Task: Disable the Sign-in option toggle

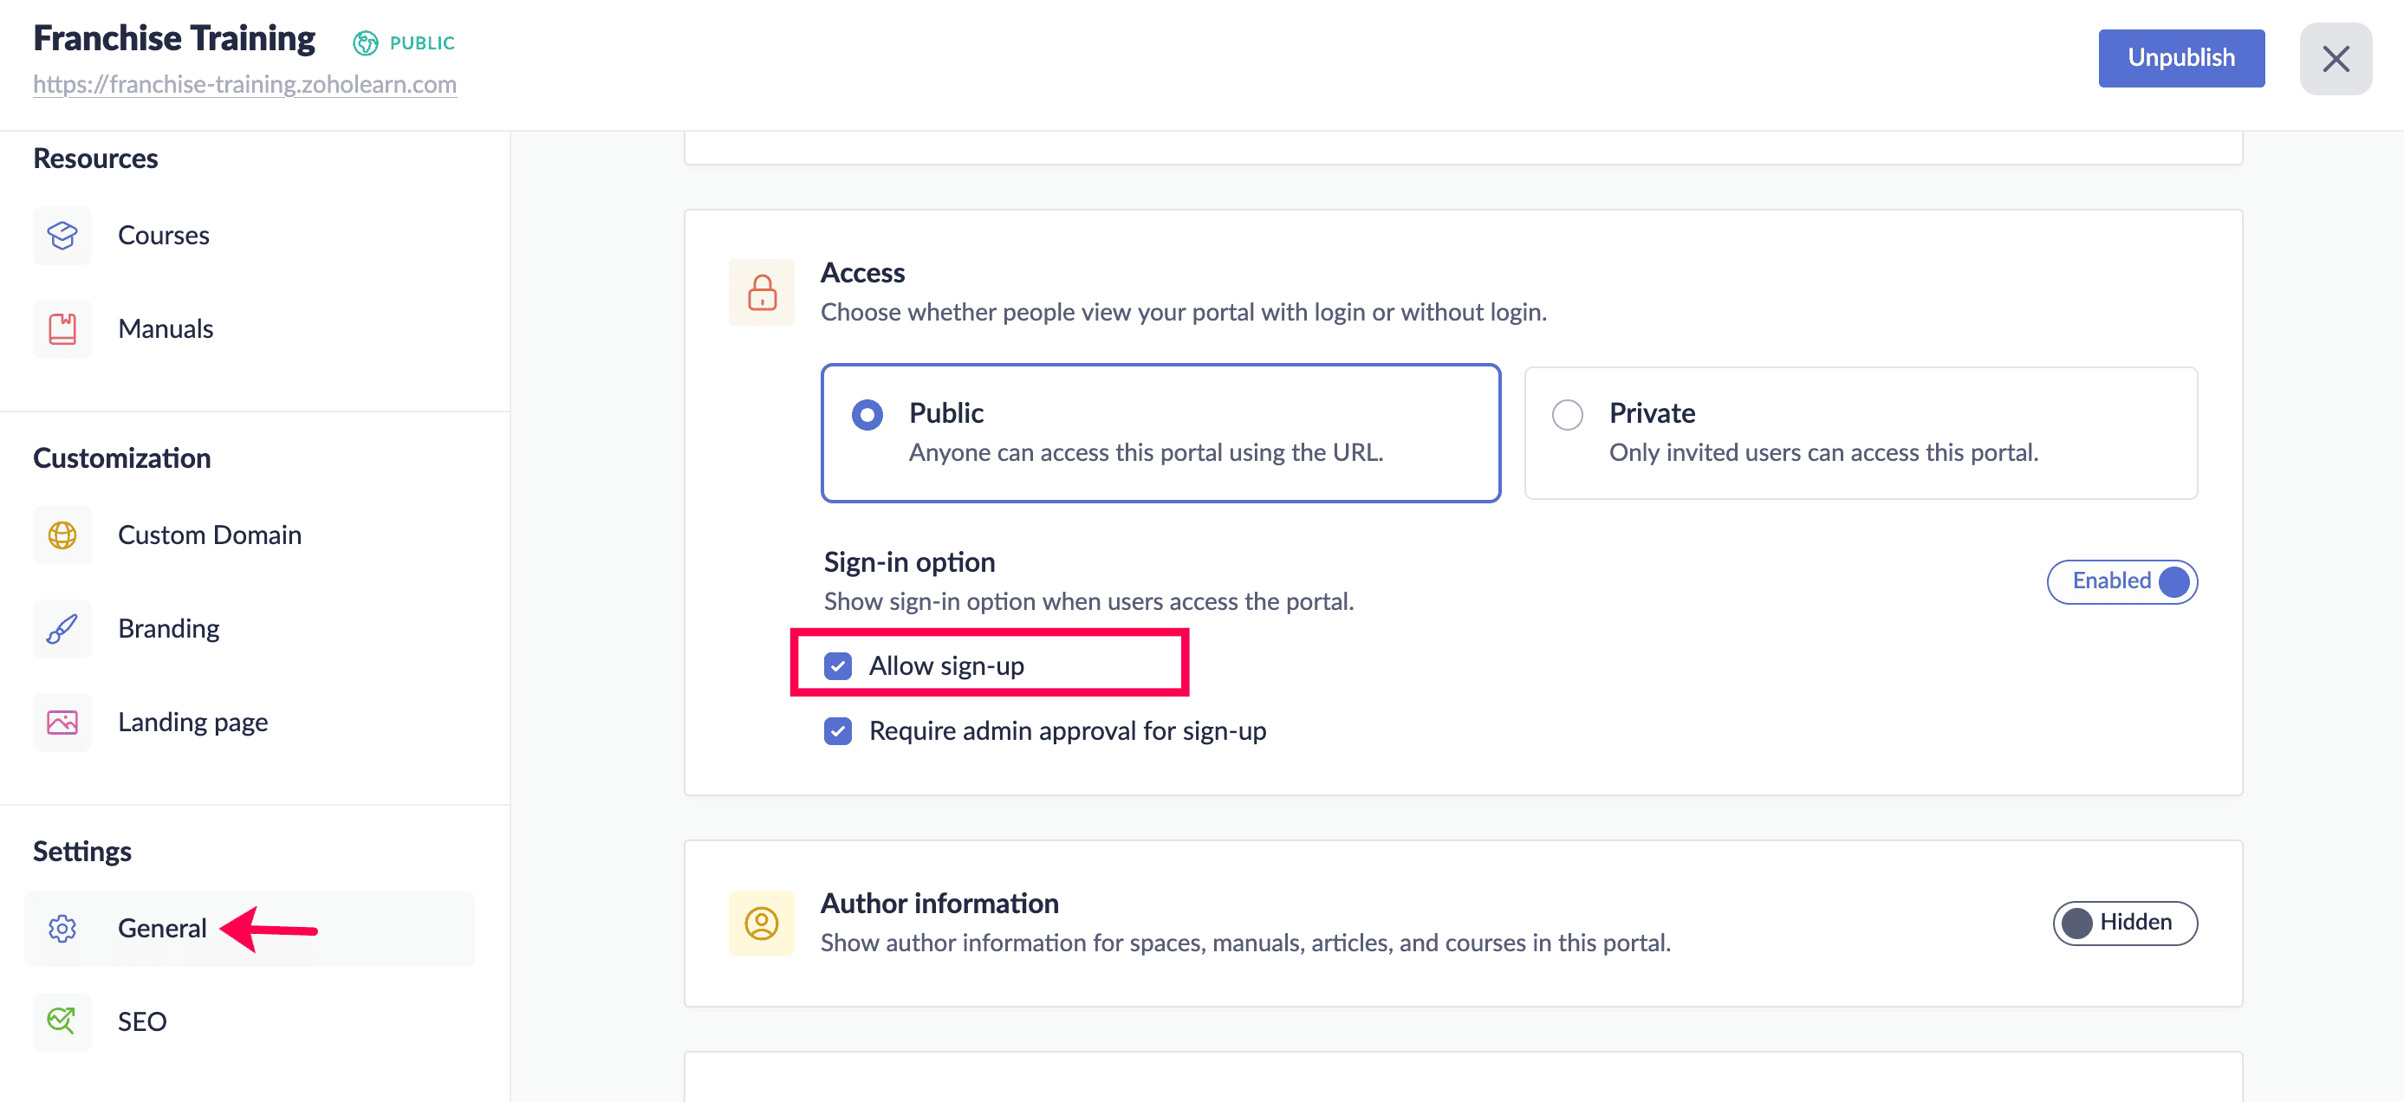Action: click(2121, 581)
